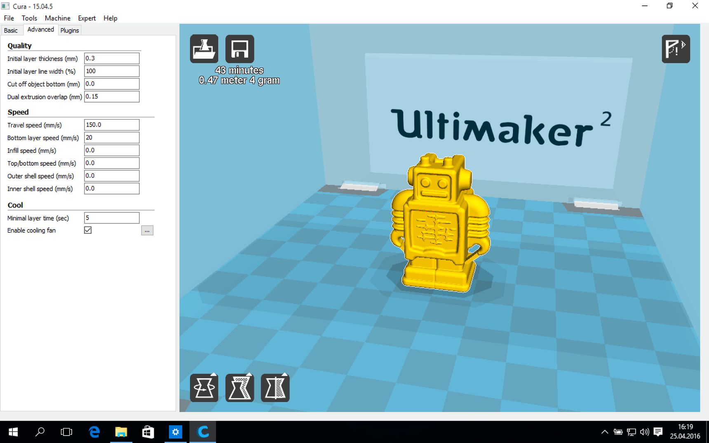Click Top/bottom speed input field
709x443 pixels.
(112, 163)
